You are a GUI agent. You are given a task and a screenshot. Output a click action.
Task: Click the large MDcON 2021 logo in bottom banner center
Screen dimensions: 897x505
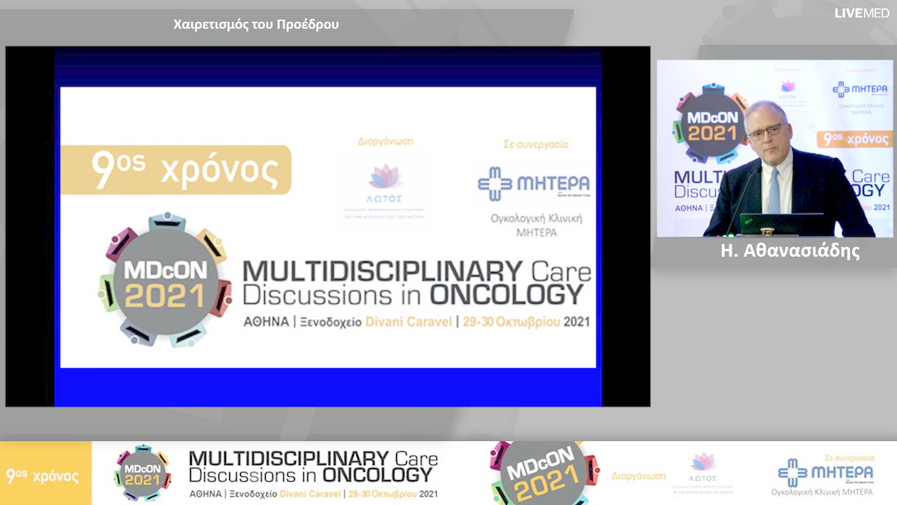(544, 473)
